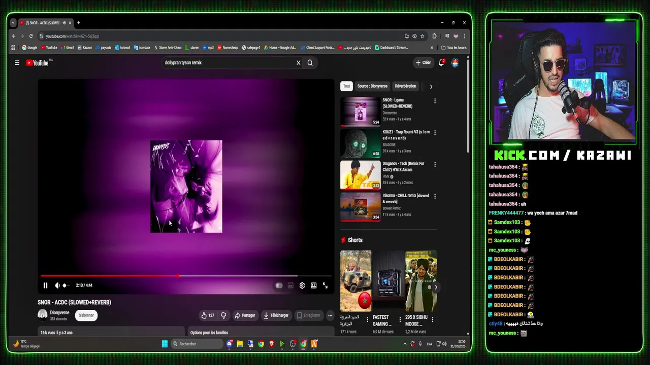Like the video with 127 likes
This screenshot has width=650, height=365.
click(x=208, y=315)
